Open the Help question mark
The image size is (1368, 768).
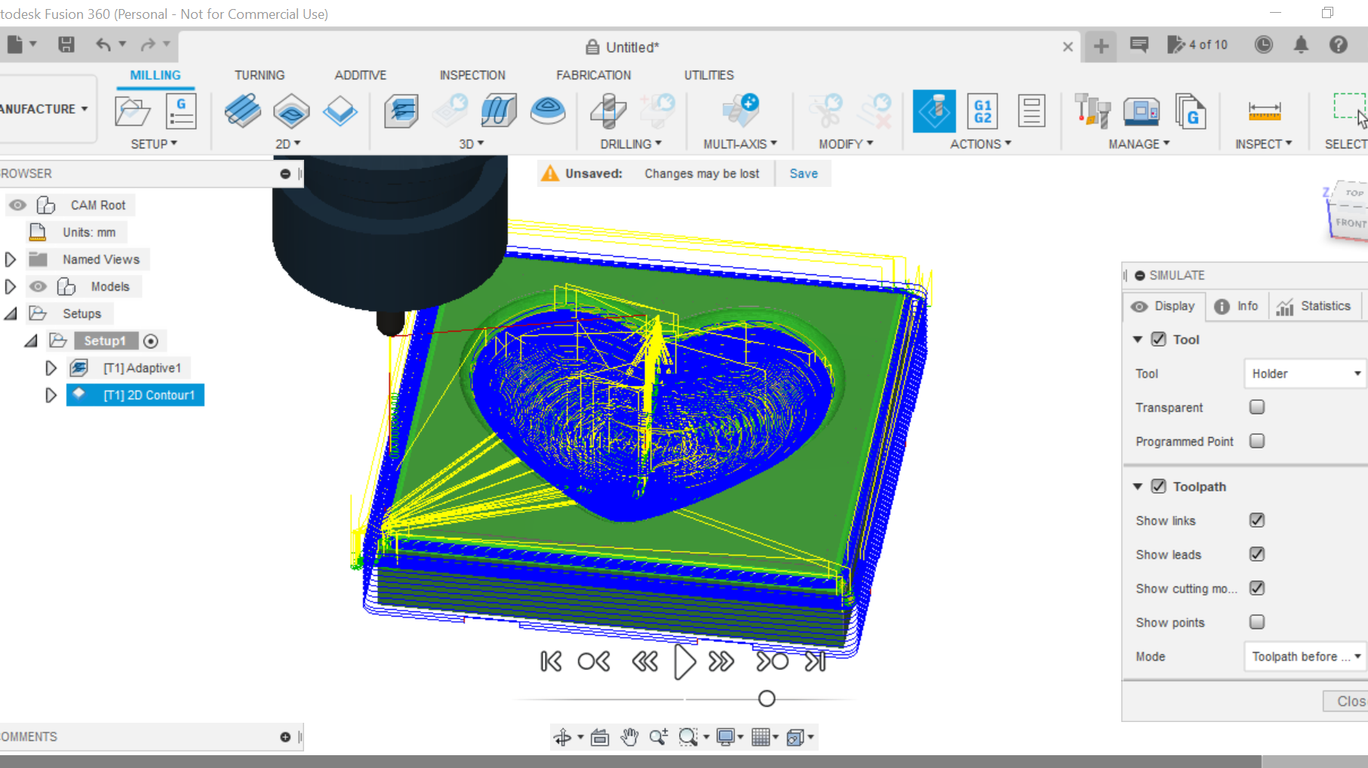click(x=1339, y=44)
